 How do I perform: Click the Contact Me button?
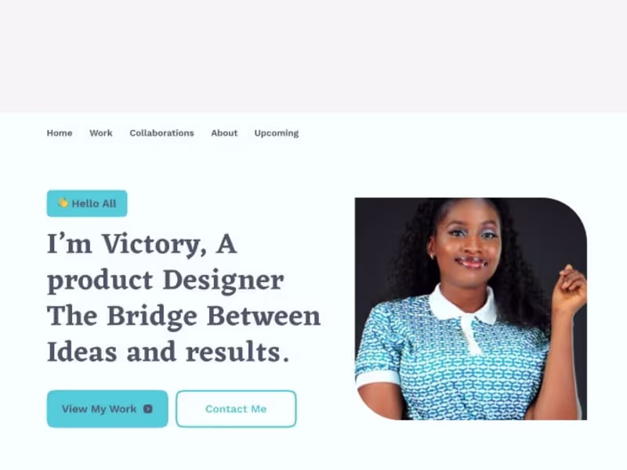236,409
